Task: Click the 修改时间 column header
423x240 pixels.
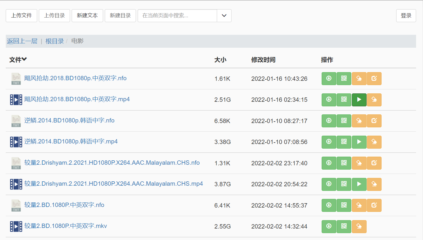Action: pos(263,60)
